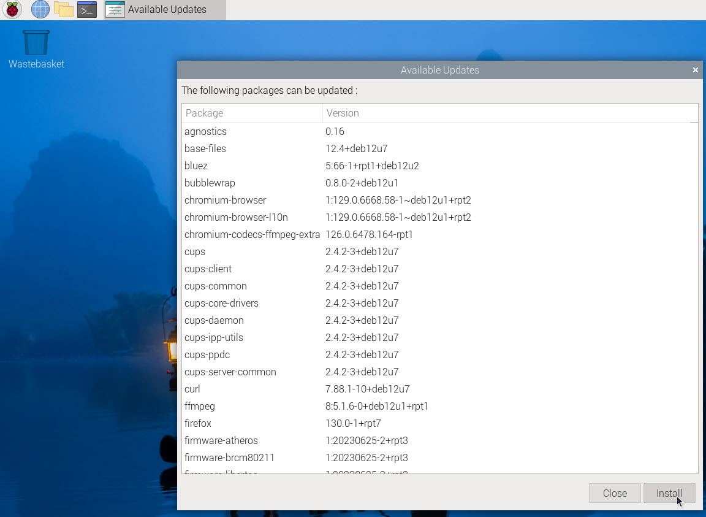Launch the web browser globe icon
This screenshot has width=706, height=517.
click(x=40, y=9)
